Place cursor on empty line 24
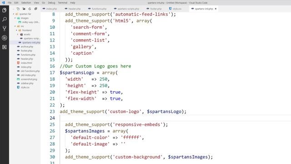 point(176,118)
